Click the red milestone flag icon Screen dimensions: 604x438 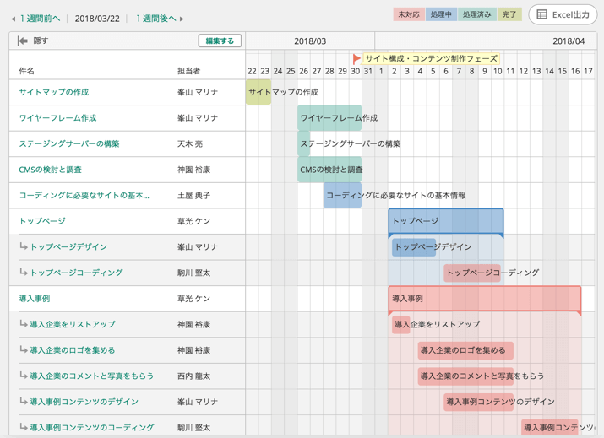coord(356,59)
